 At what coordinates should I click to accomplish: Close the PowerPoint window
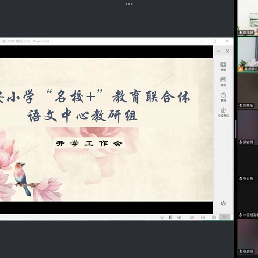227,41
